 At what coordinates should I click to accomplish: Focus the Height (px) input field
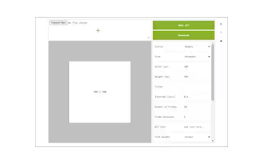coord(197,77)
